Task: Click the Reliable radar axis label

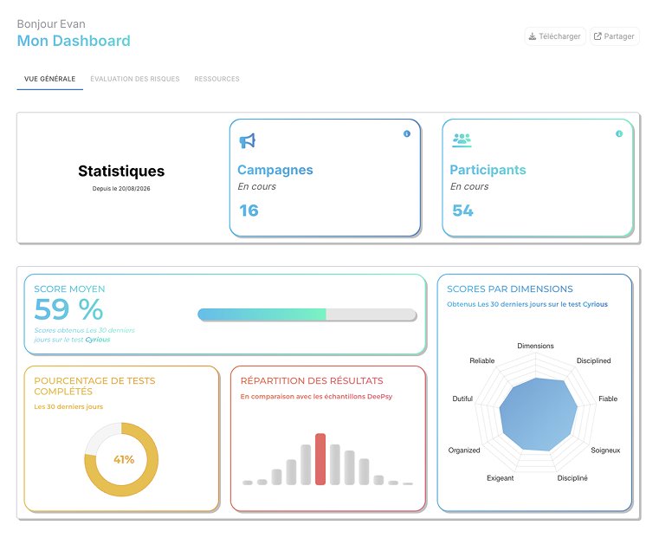Action: pyautogui.click(x=482, y=360)
